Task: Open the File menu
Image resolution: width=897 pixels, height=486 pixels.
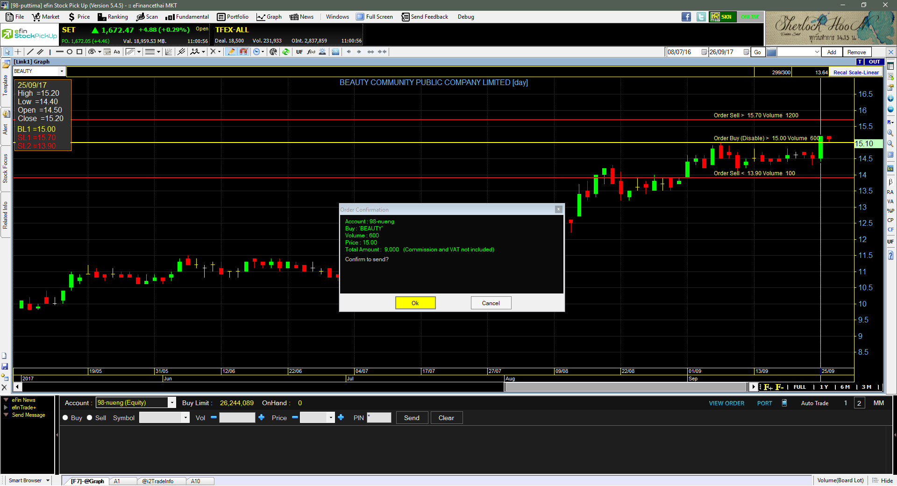Action: [15, 17]
